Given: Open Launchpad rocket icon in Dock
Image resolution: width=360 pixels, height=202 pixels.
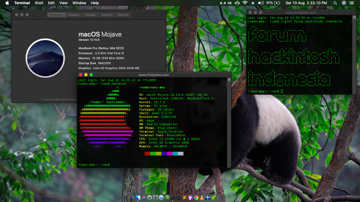Looking at the screenshot, I should point(150,197).
